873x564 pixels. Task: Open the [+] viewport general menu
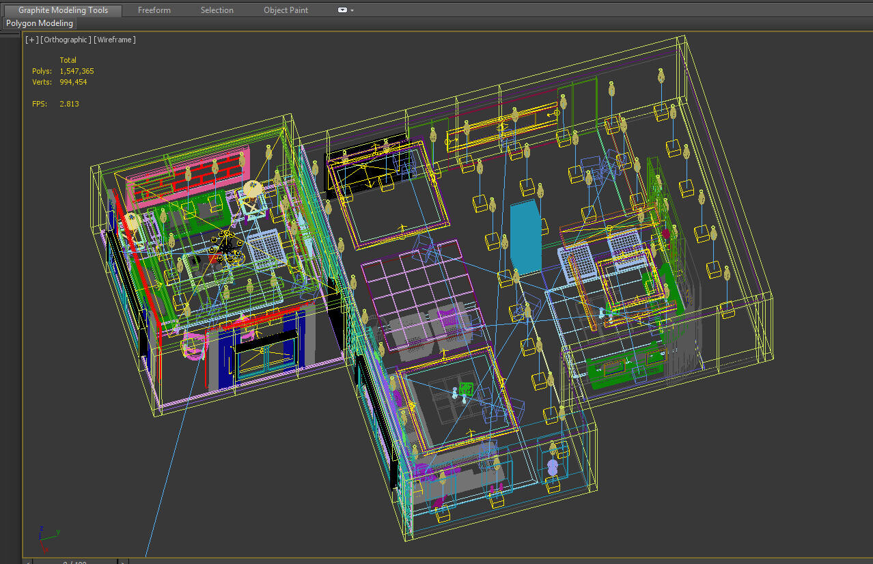coord(31,40)
